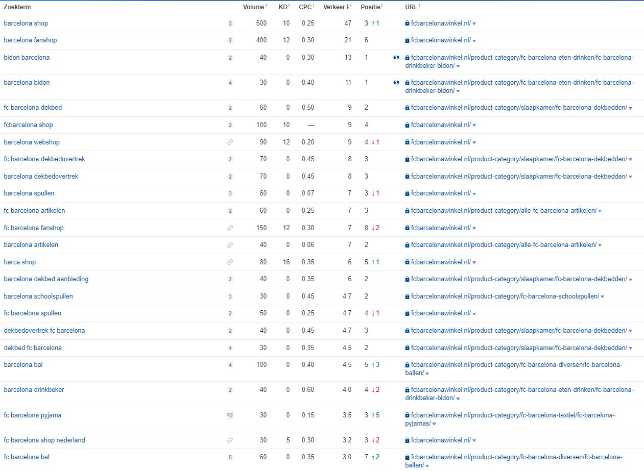
Task: Open the keyword link 'barcelona shop'
Action: (26, 23)
